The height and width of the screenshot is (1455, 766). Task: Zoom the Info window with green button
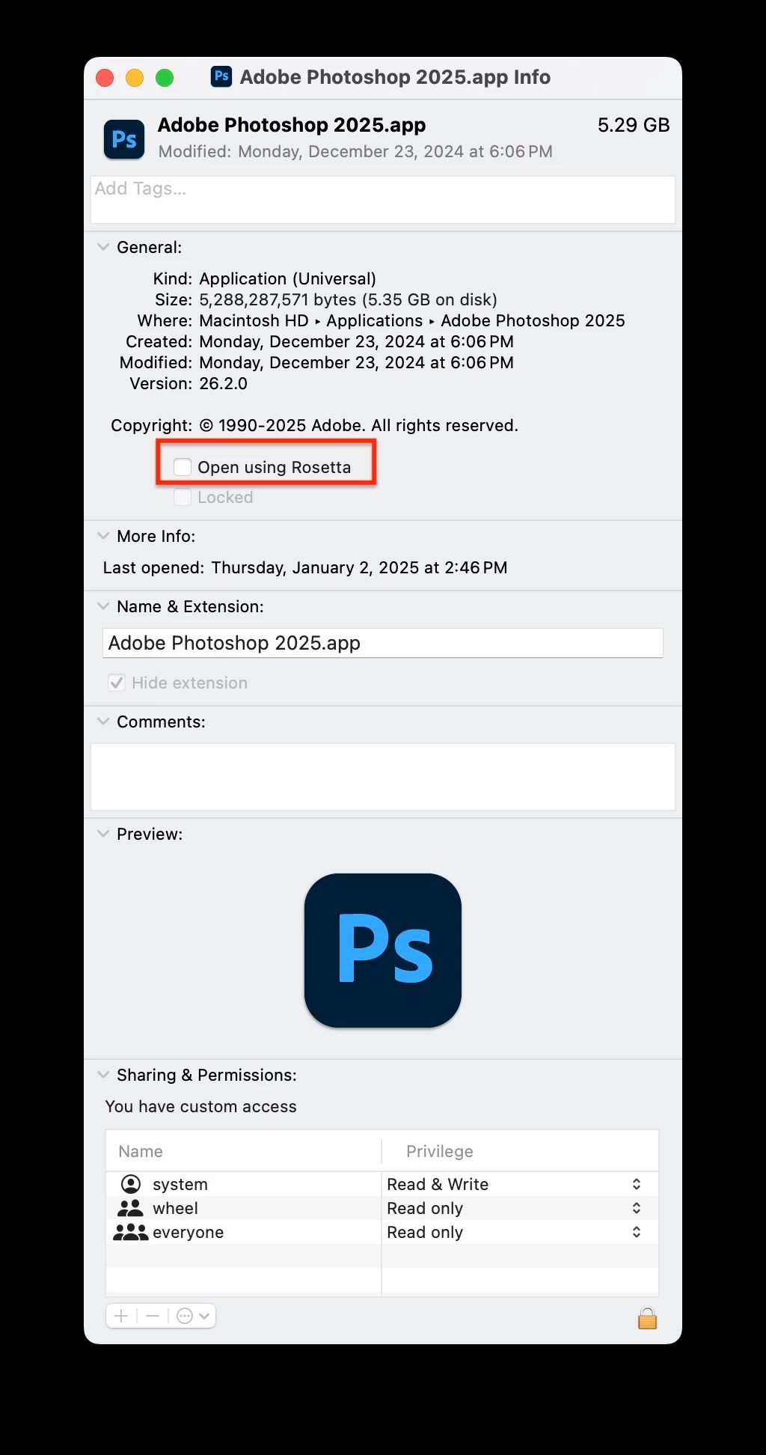pos(165,78)
